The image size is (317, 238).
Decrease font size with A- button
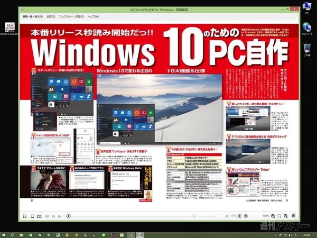coord(60,216)
